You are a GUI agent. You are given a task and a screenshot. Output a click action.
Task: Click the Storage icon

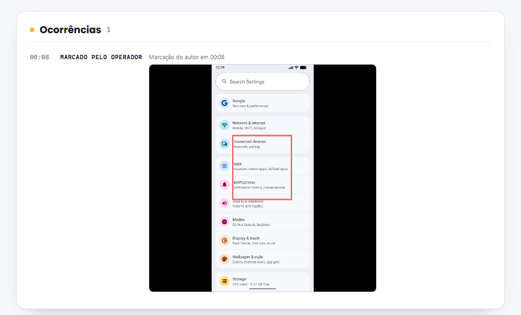tap(225, 281)
